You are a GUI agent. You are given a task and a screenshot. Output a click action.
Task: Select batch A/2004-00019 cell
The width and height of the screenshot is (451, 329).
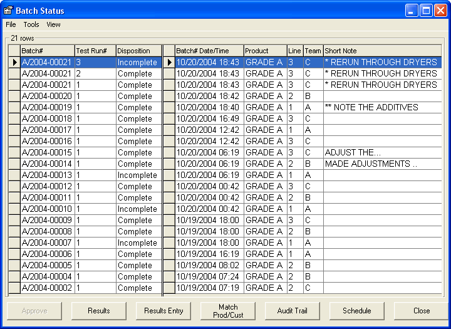(48, 107)
